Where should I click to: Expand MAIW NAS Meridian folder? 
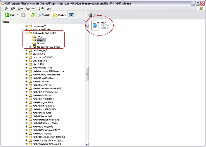27,134
